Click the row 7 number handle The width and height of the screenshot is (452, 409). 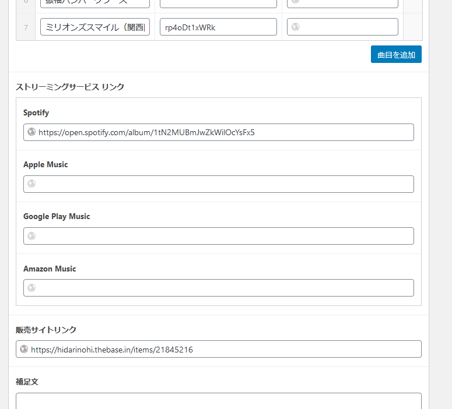(x=26, y=27)
